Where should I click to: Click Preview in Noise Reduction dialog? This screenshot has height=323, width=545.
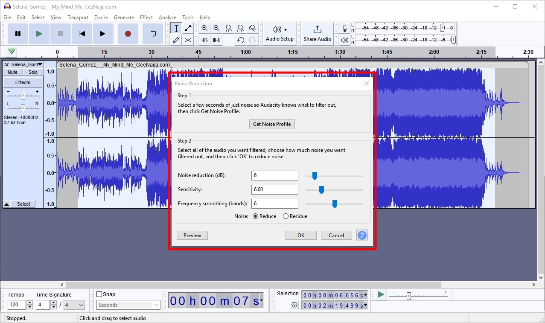(x=192, y=236)
